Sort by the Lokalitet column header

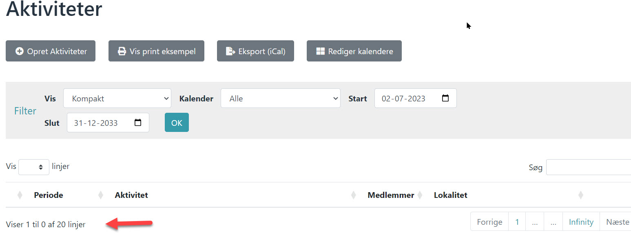[450, 195]
